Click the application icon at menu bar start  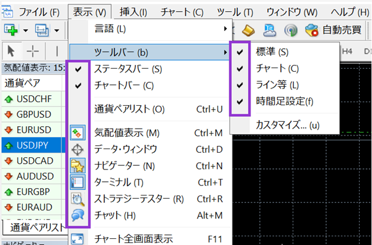tap(7, 11)
